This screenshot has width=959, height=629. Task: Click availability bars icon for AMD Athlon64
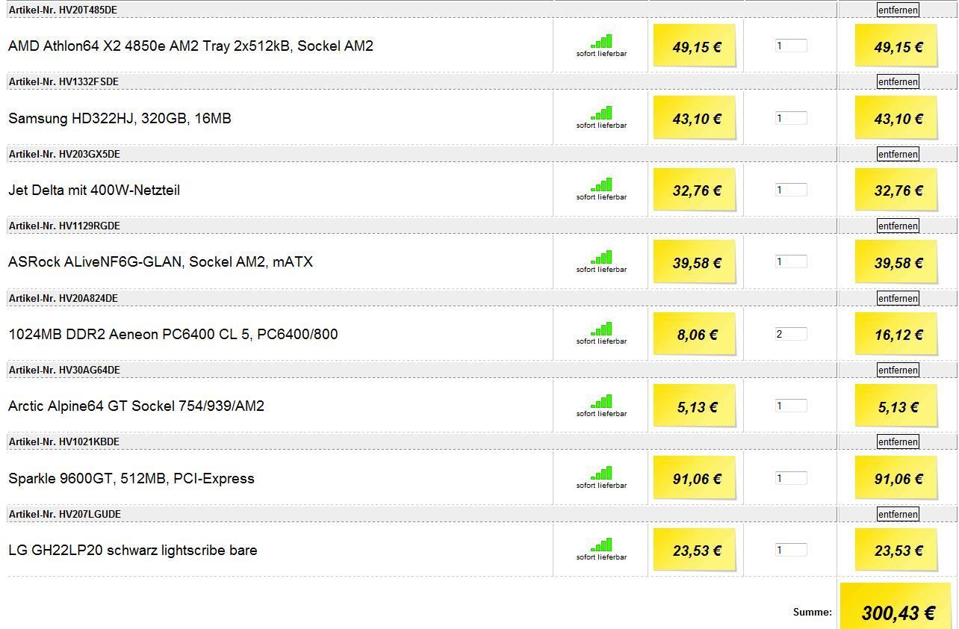(x=601, y=42)
